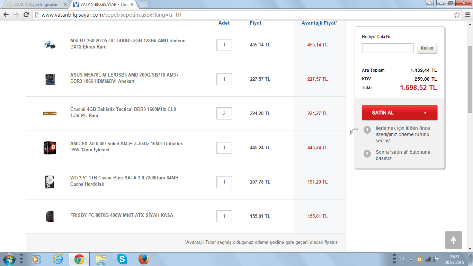This screenshot has width=473, height=266.
Task: Open Internet Explorer from the taskbar
Action: click(58, 259)
